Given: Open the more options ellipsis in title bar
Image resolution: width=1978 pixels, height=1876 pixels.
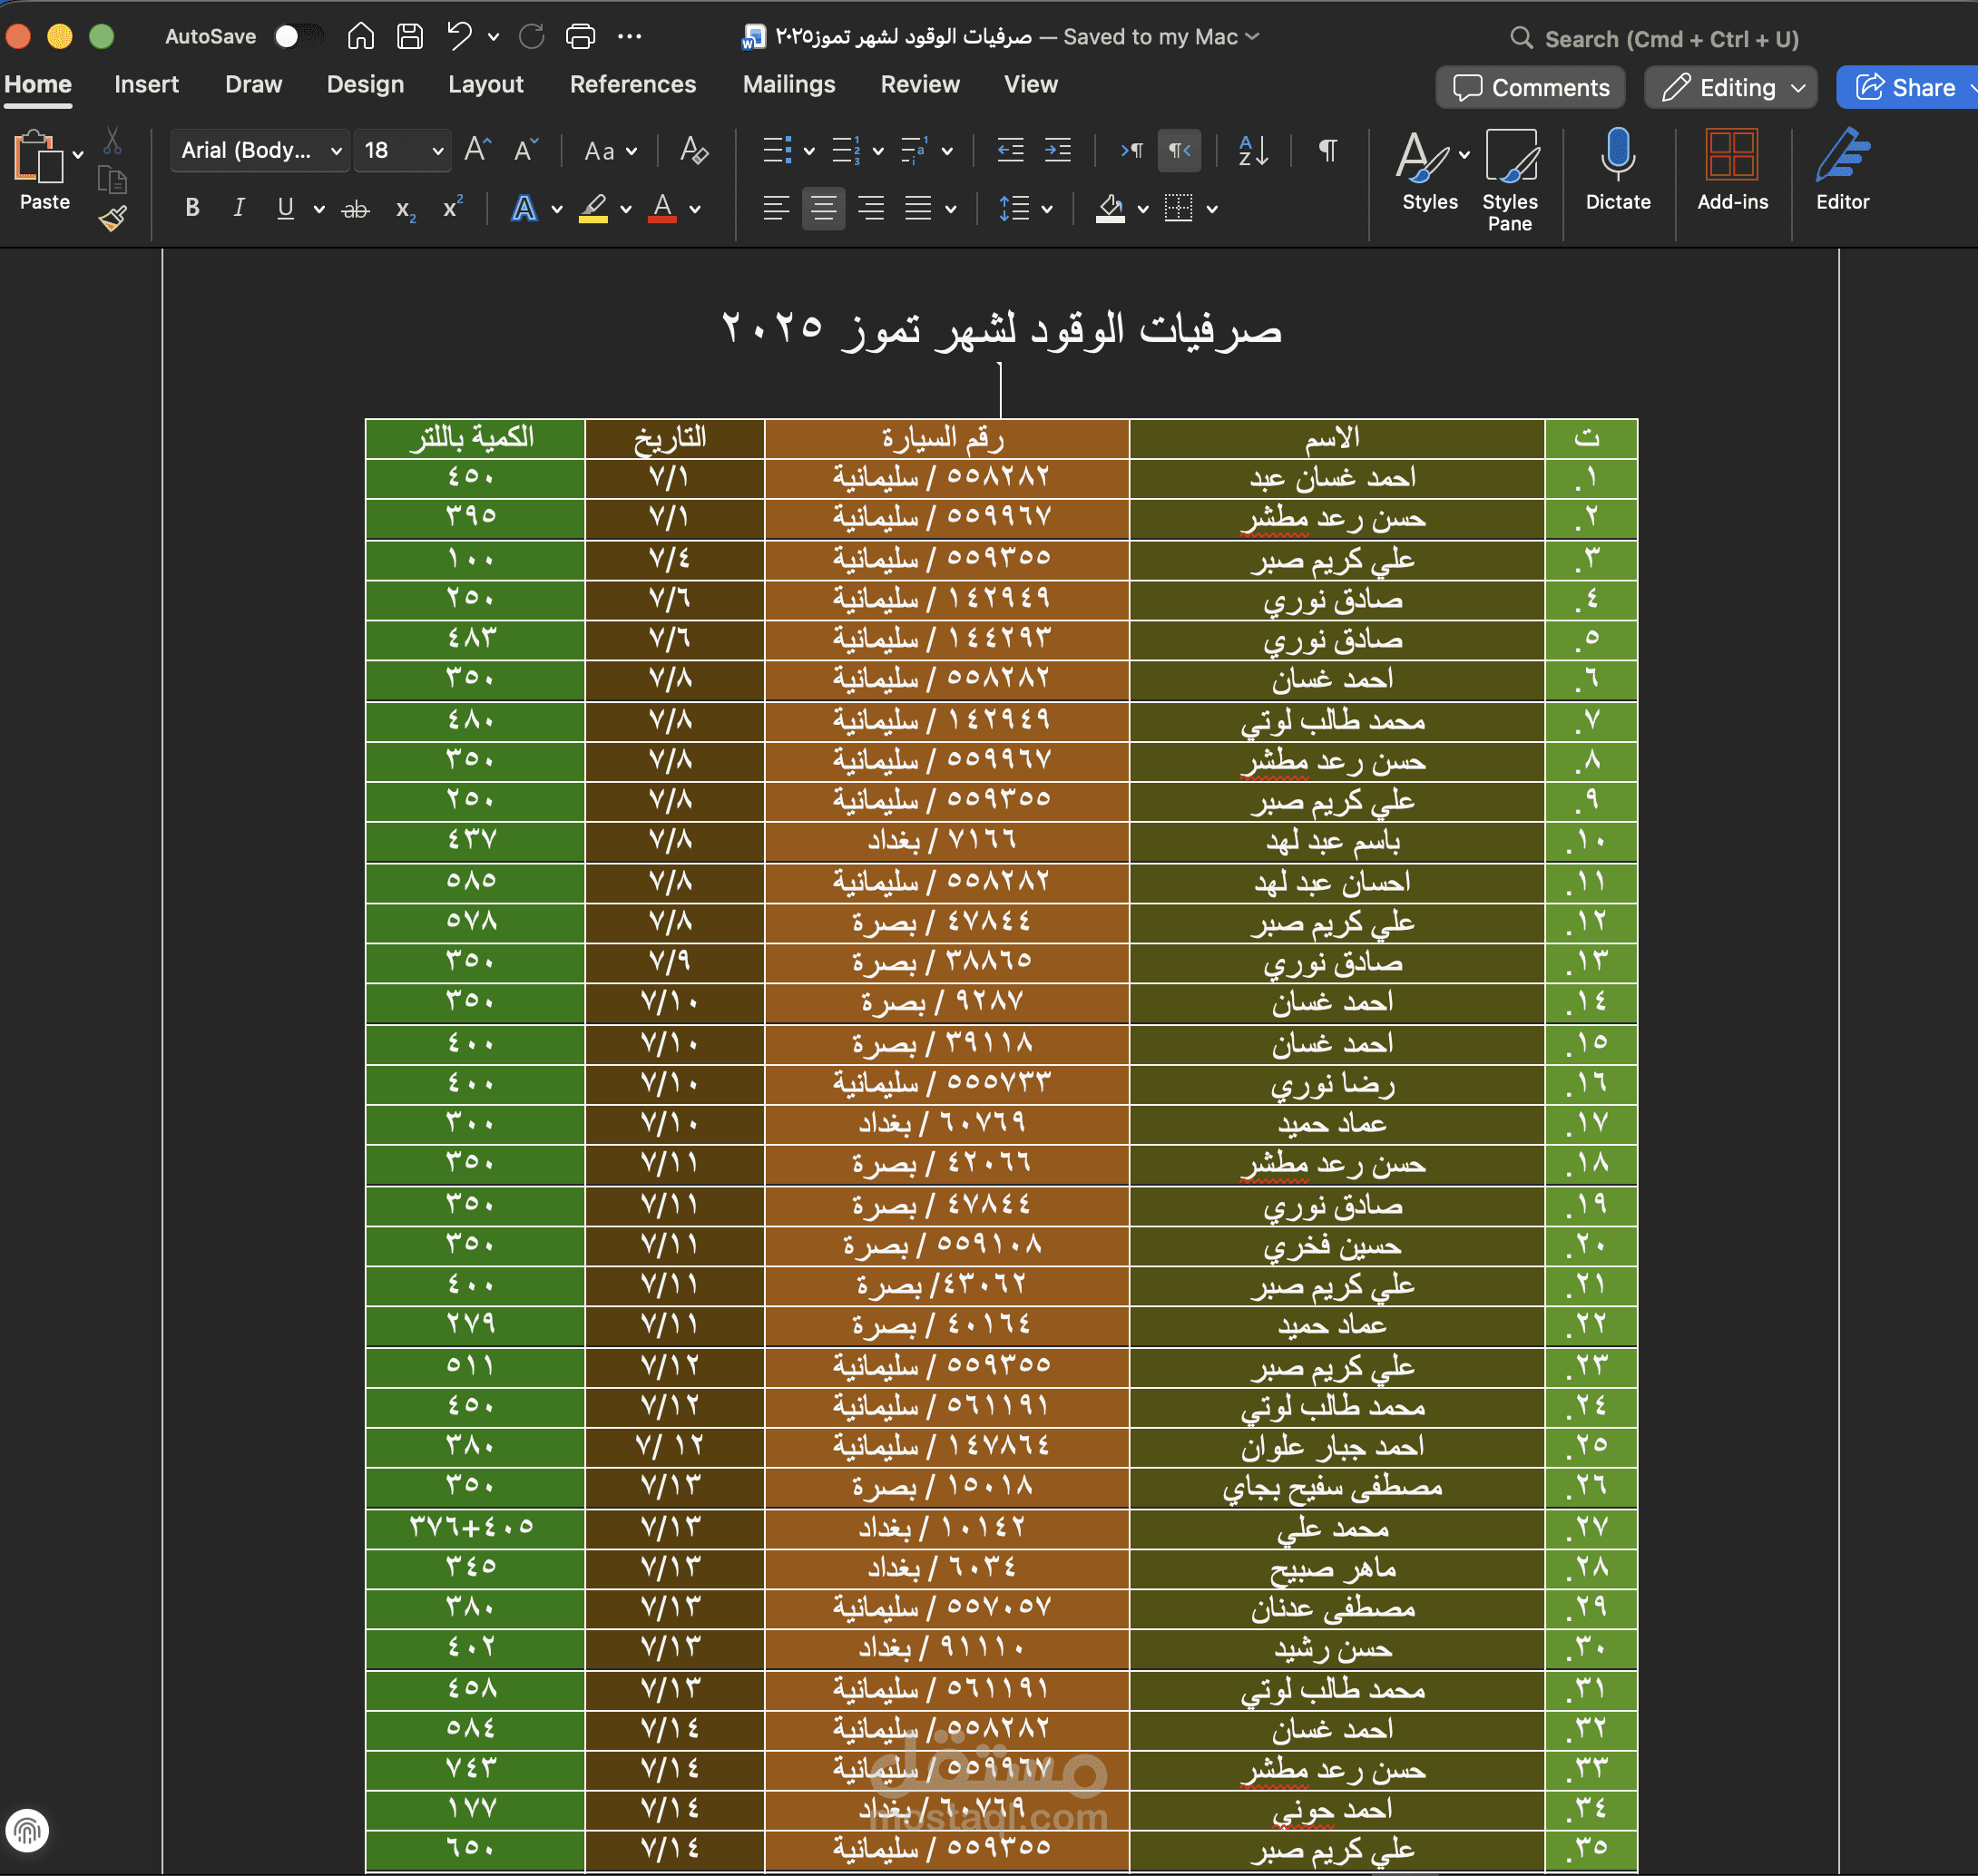Looking at the screenshot, I should click(x=630, y=37).
